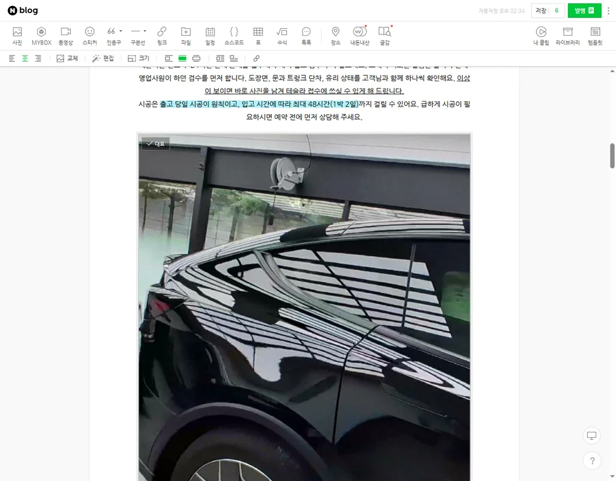Switch to PC preview mode icon
616x481 pixels.
(x=591, y=435)
